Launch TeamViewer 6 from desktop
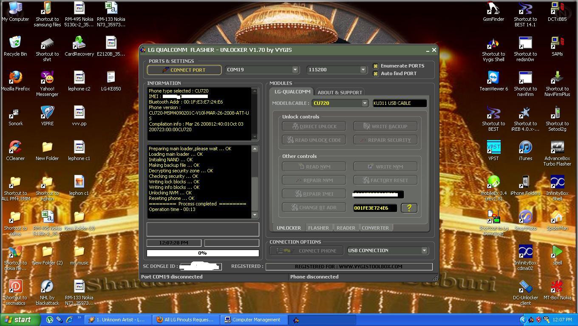Viewport: 578px width, 326px height. click(x=493, y=81)
